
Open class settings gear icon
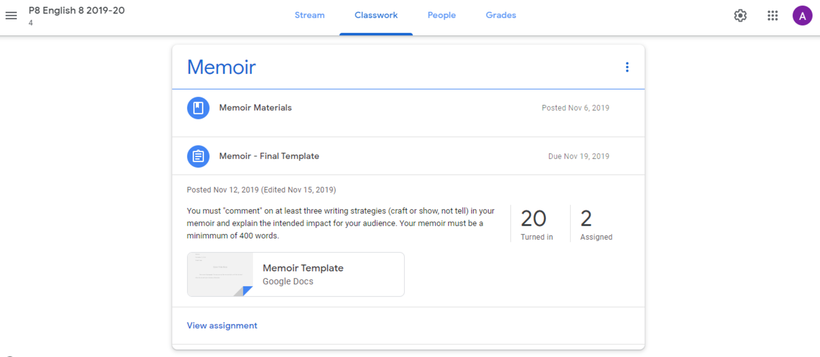(740, 16)
